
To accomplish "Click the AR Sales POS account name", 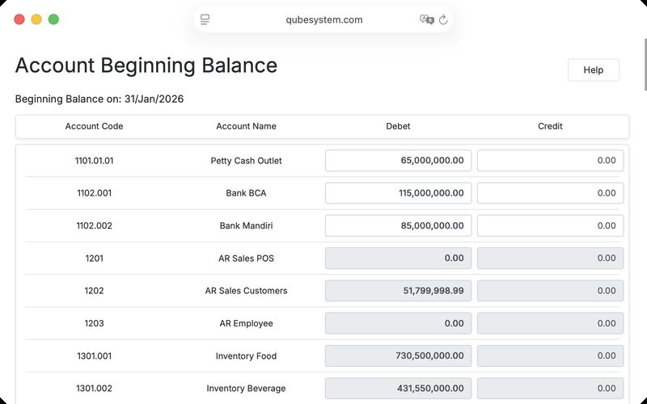I will tap(247, 259).
